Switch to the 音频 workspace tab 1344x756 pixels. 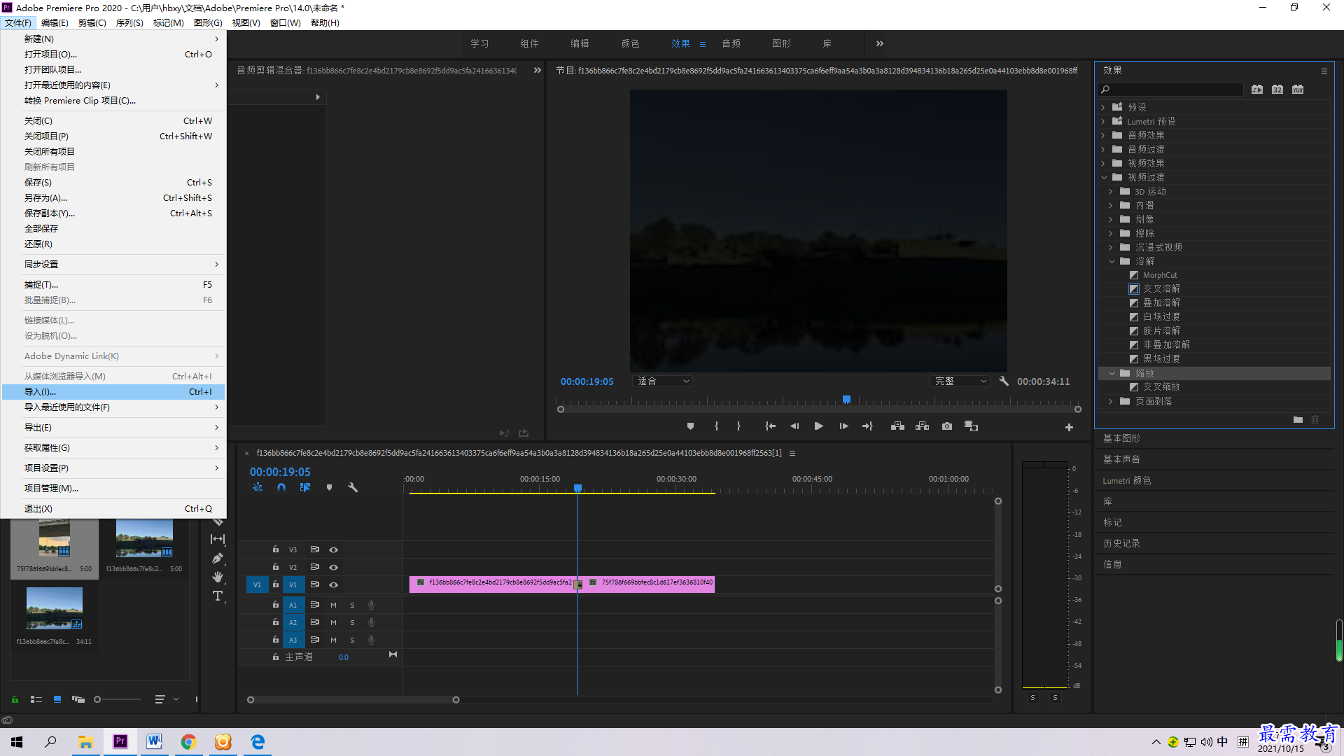[x=731, y=43]
